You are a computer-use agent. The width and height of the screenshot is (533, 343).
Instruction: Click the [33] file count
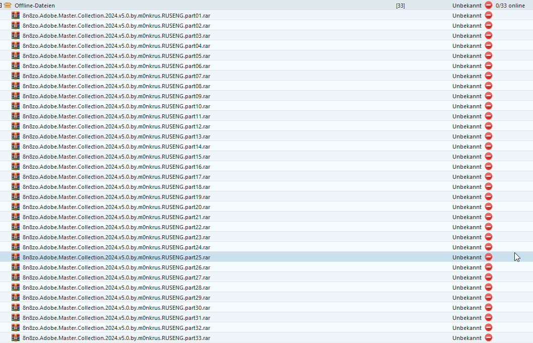401,6
